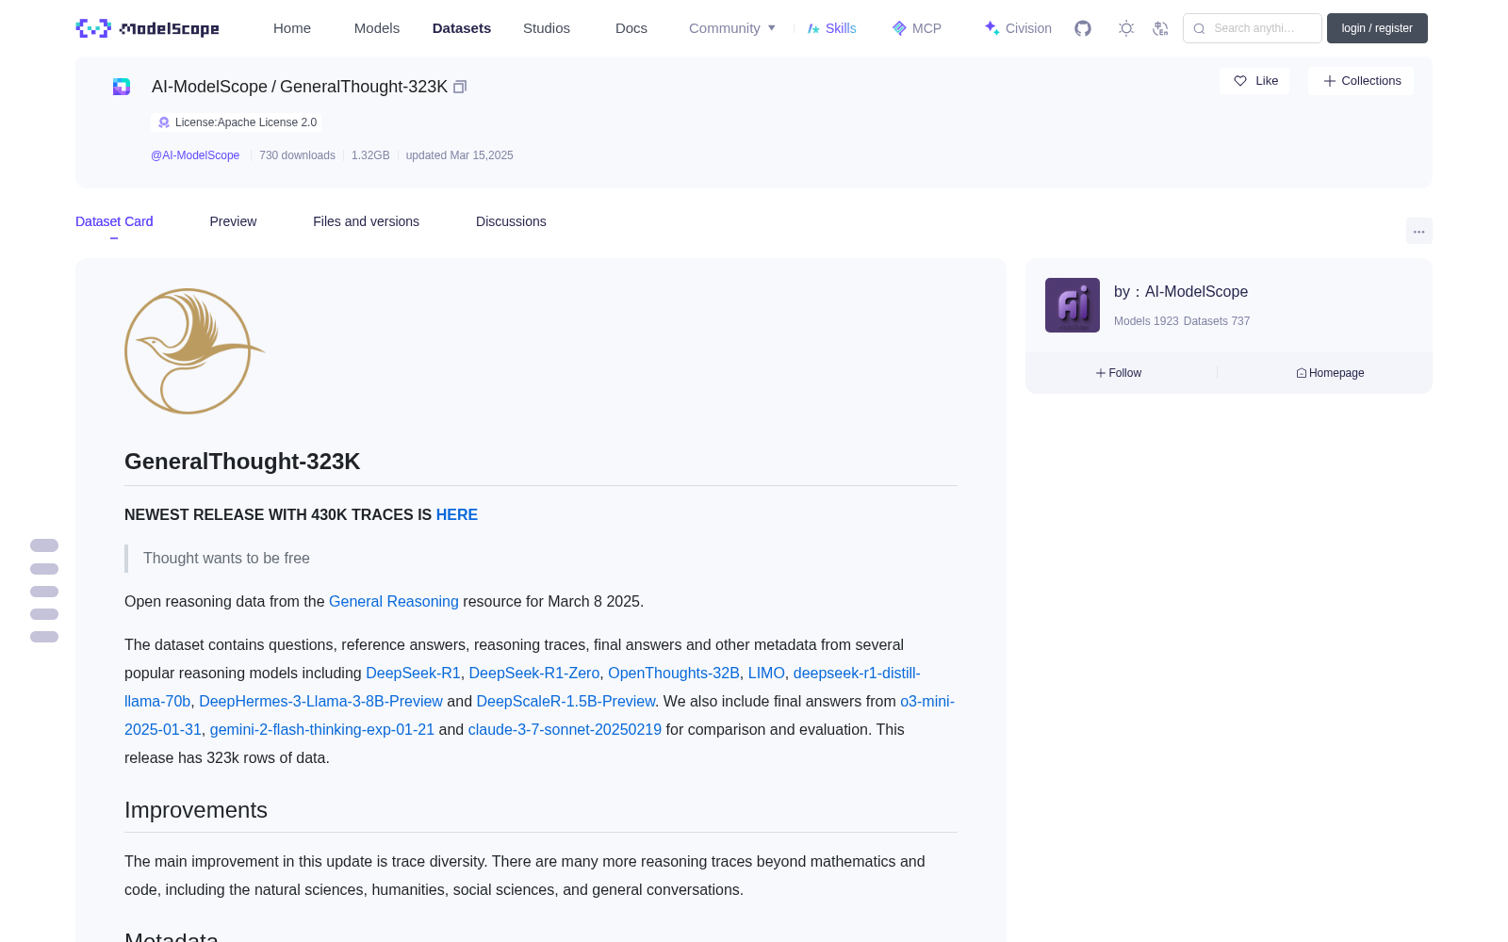Click the AI-ModelScope purple avatar

(x=1073, y=305)
